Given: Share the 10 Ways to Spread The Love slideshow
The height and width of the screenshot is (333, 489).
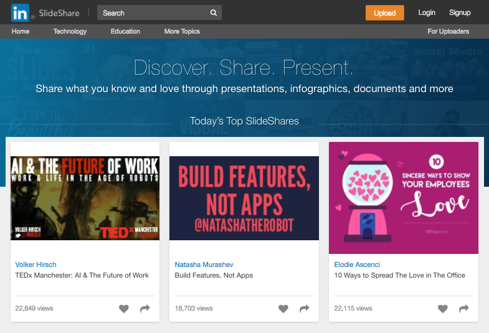Looking at the screenshot, I should 463,308.
